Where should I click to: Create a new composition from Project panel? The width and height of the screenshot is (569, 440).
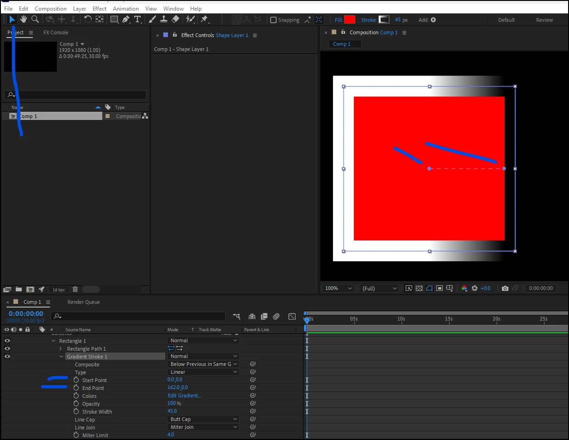[30, 289]
